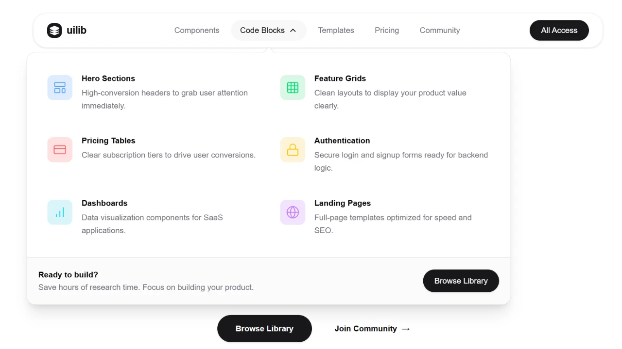Open the Community page
The width and height of the screenshot is (622, 349).
[439, 30]
